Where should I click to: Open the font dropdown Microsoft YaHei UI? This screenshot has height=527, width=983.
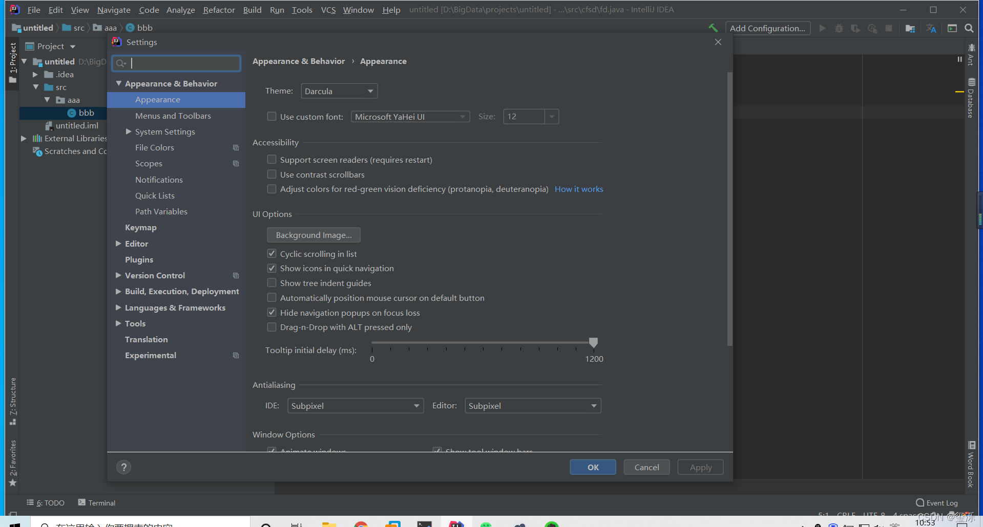410,117
